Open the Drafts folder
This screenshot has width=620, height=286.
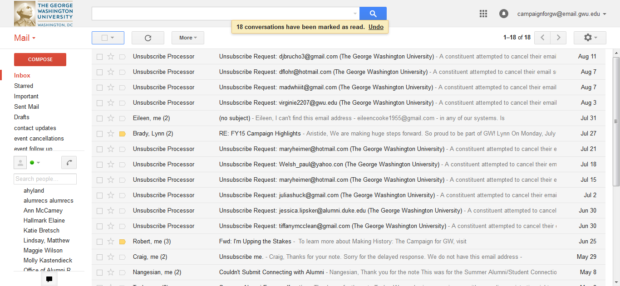pos(22,117)
